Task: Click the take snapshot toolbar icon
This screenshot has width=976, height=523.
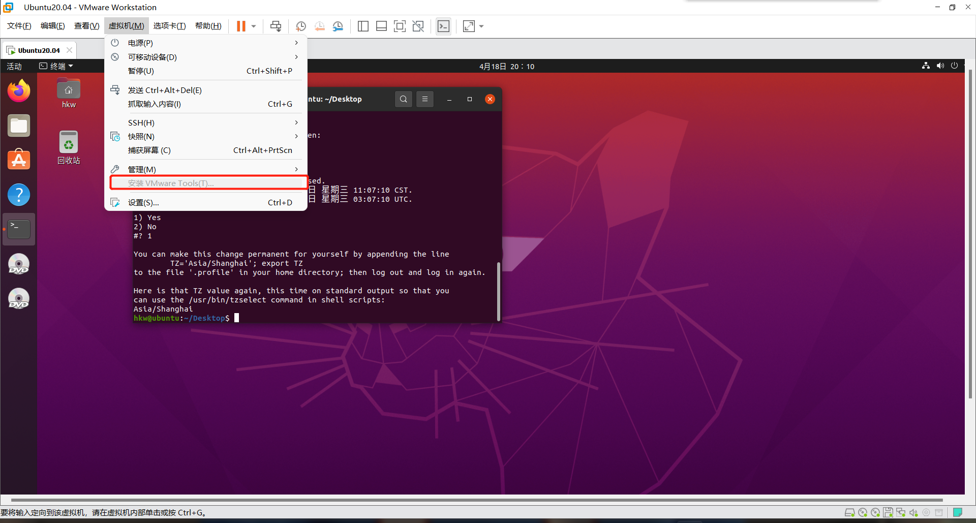Action: 301,26
